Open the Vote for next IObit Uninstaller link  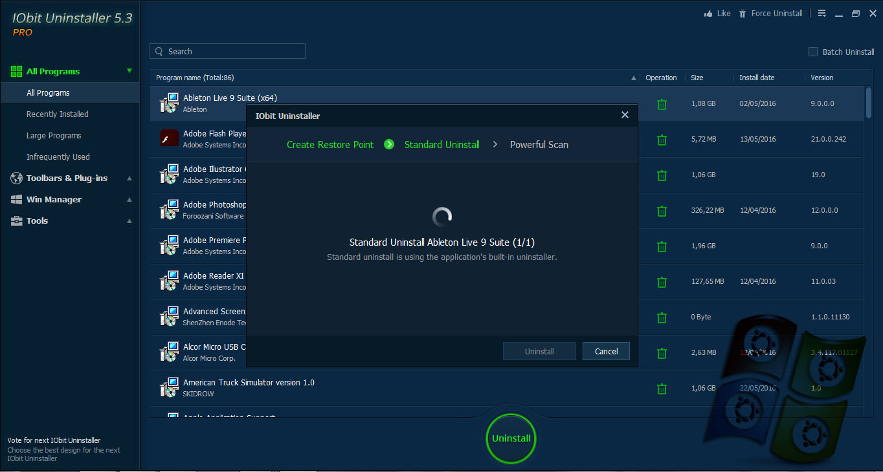click(54, 440)
